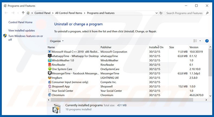Click the back navigation arrow
This screenshot has height=117, width=214.
[6, 13]
